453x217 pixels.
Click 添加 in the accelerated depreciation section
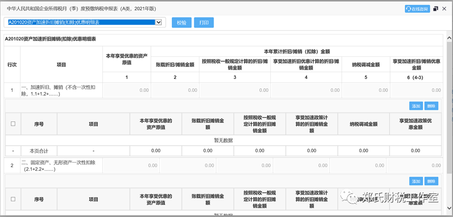click(x=416, y=106)
